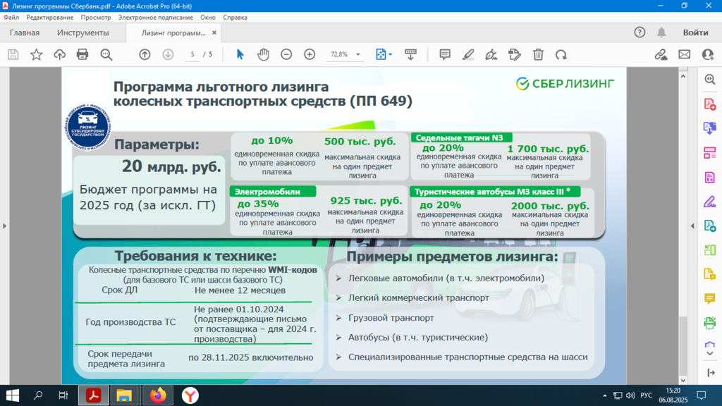The image size is (722, 406).
Task: Open Organize Pages tool in right pane
Action: point(709,152)
